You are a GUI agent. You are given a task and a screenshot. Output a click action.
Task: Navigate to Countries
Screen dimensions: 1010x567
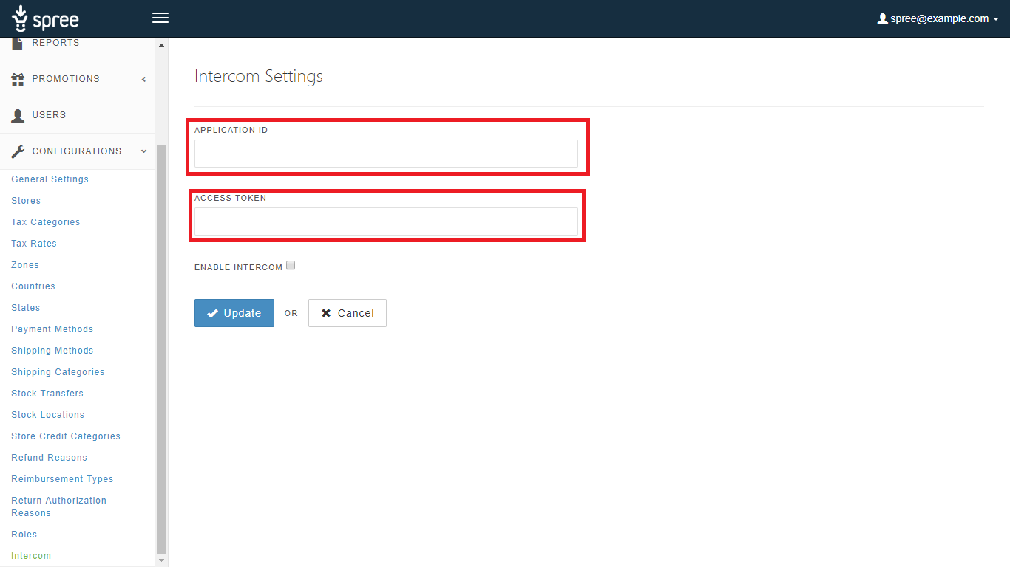(33, 286)
